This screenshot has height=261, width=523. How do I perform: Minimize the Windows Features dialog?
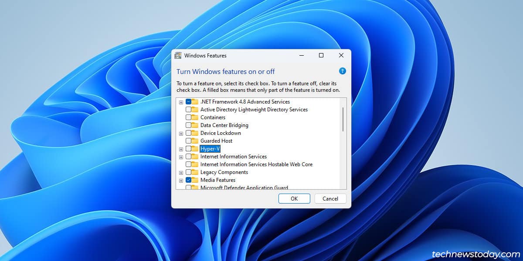tap(301, 55)
